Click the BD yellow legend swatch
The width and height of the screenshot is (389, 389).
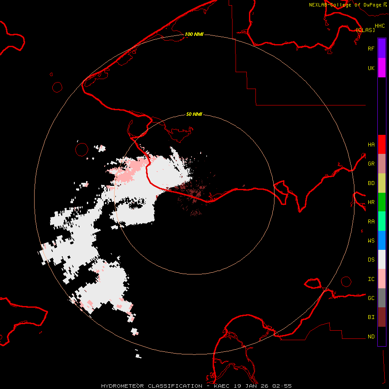click(382, 183)
